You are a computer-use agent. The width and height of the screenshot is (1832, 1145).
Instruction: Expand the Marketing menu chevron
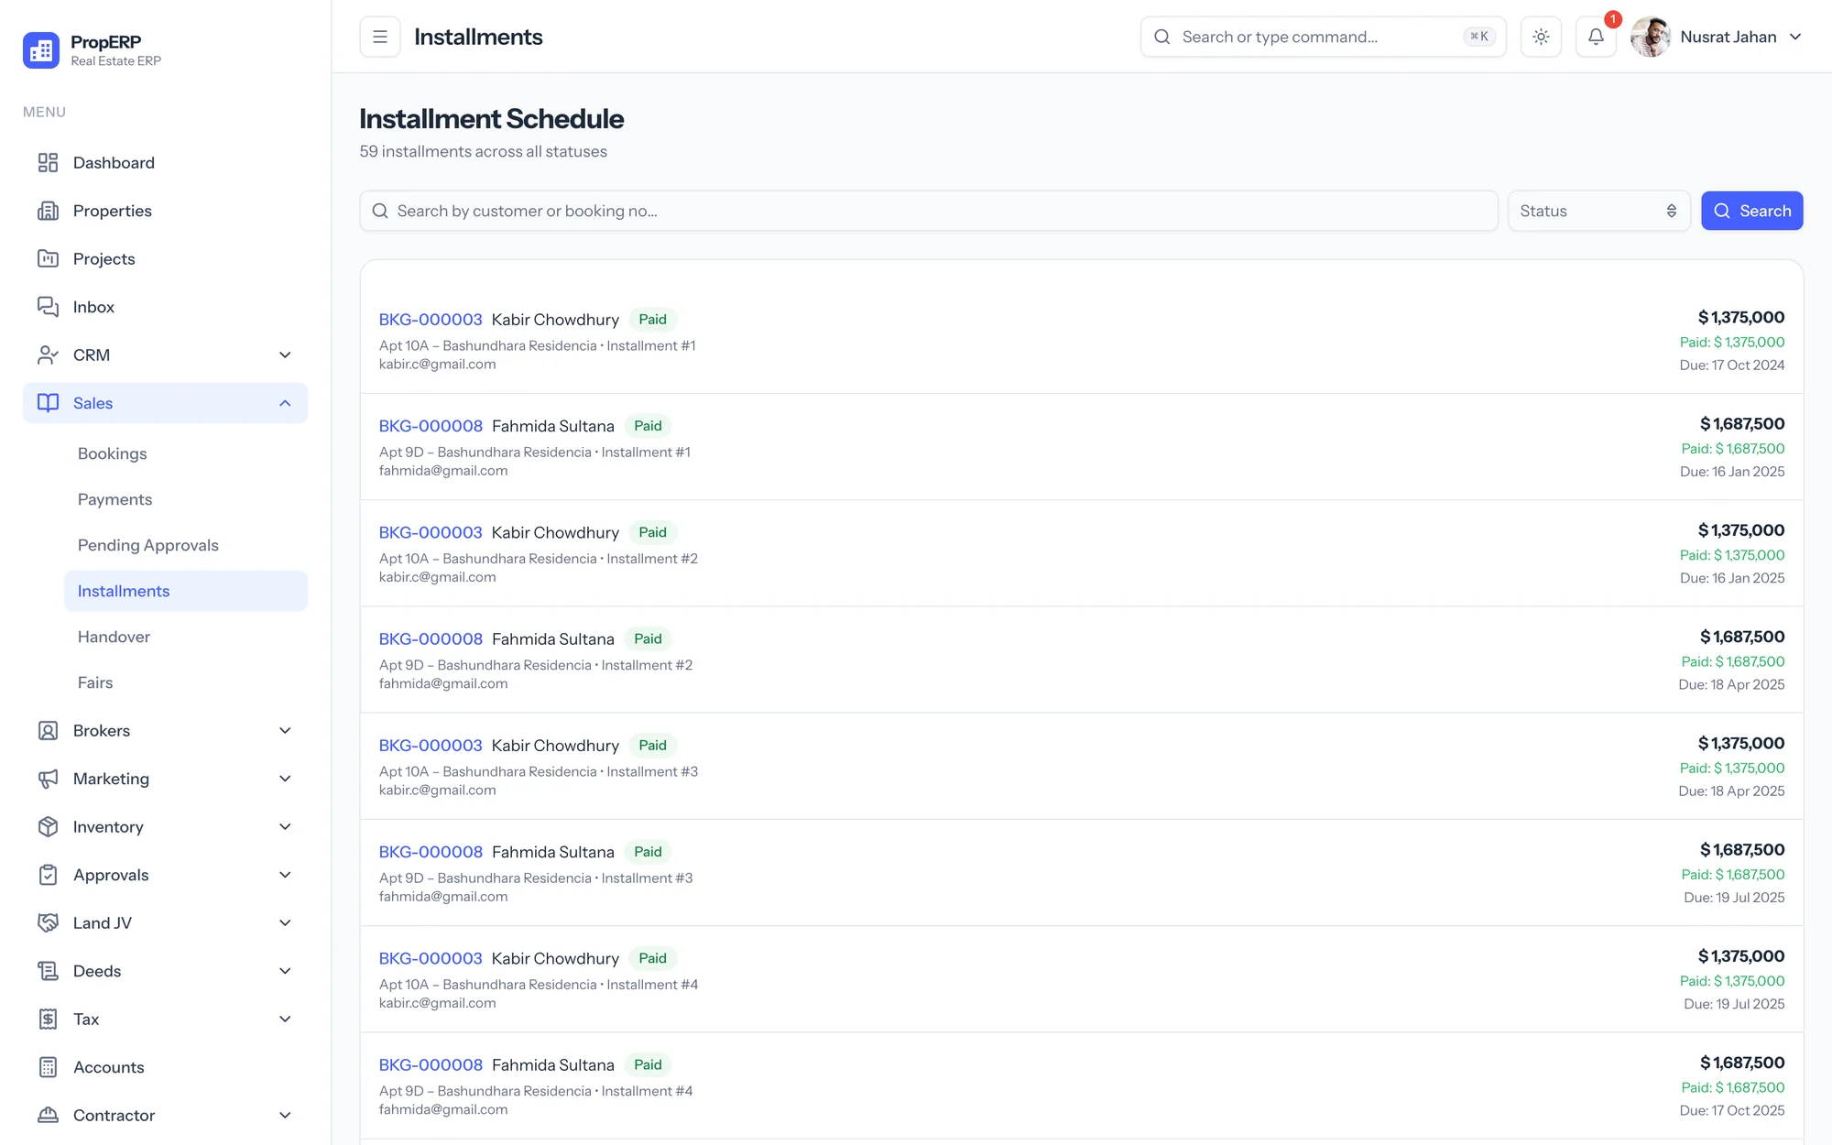click(285, 779)
